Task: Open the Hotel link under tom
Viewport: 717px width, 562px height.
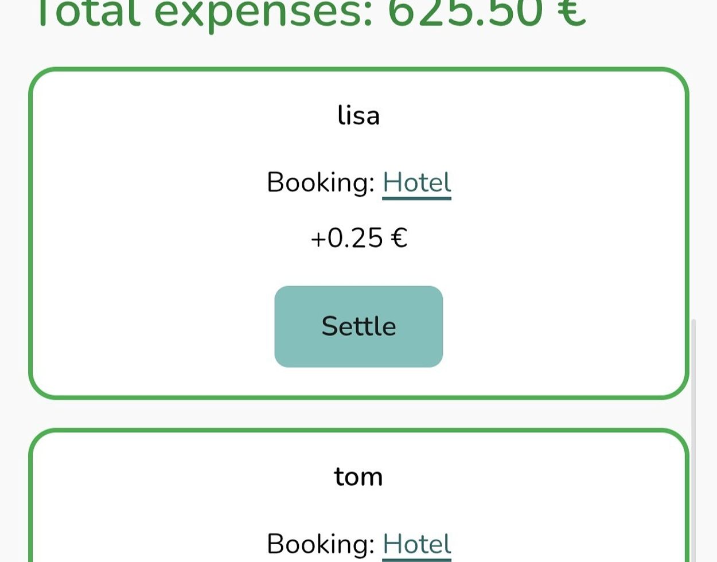Action: pos(416,544)
